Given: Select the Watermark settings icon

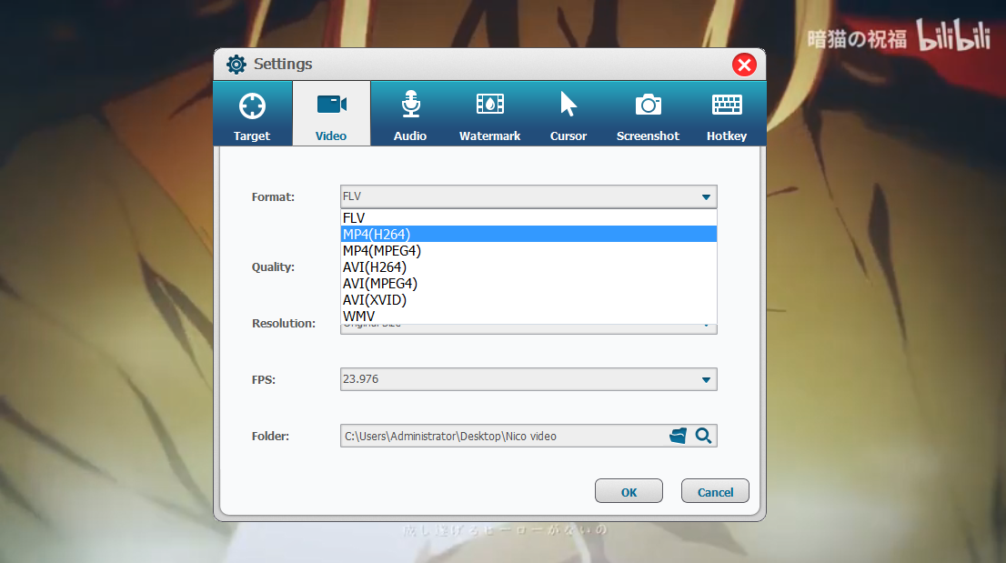Looking at the screenshot, I should pos(489,104).
